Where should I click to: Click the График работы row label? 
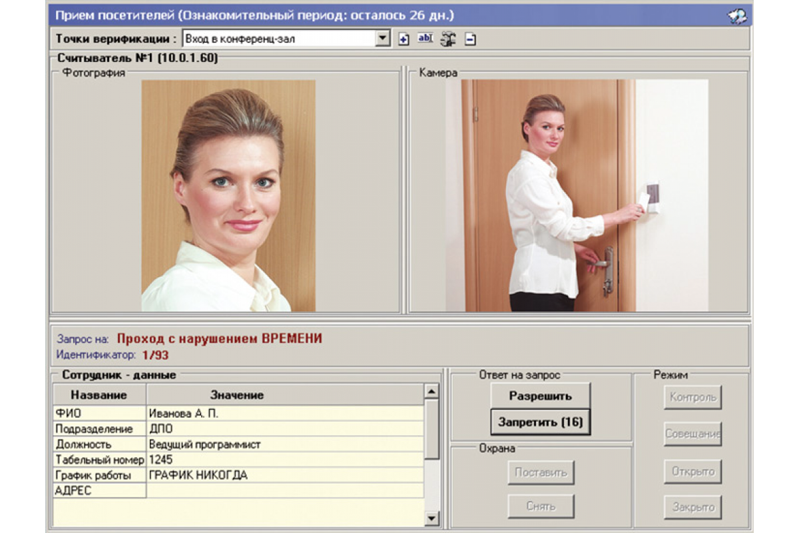(99, 475)
